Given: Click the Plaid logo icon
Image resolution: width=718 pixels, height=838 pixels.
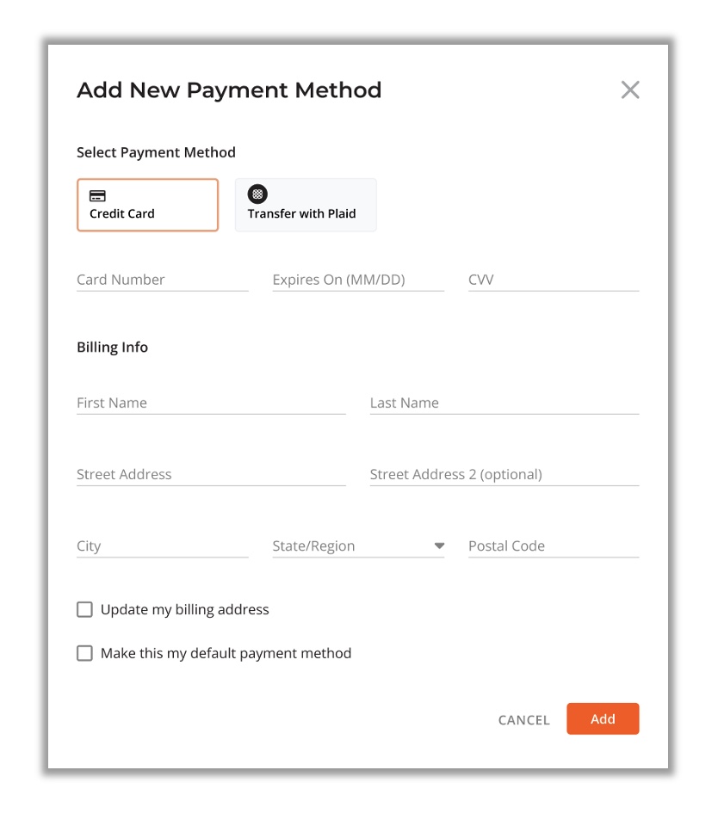Looking at the screenshot, I should point(257,194).
